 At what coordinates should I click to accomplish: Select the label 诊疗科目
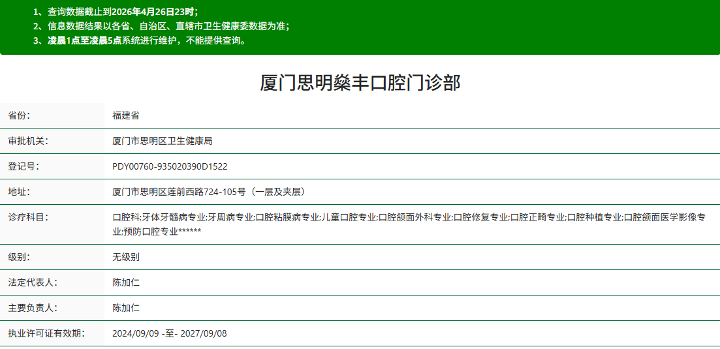(x=28, y=217)
